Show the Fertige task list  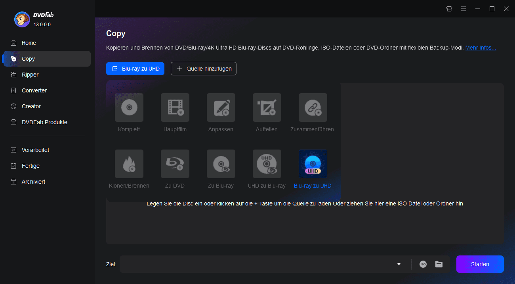(47, 166)
